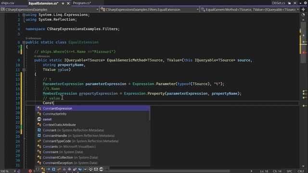This screenshot has width=308, height=173.
Task: Open the tab settings gear icon
Action: 306,3
